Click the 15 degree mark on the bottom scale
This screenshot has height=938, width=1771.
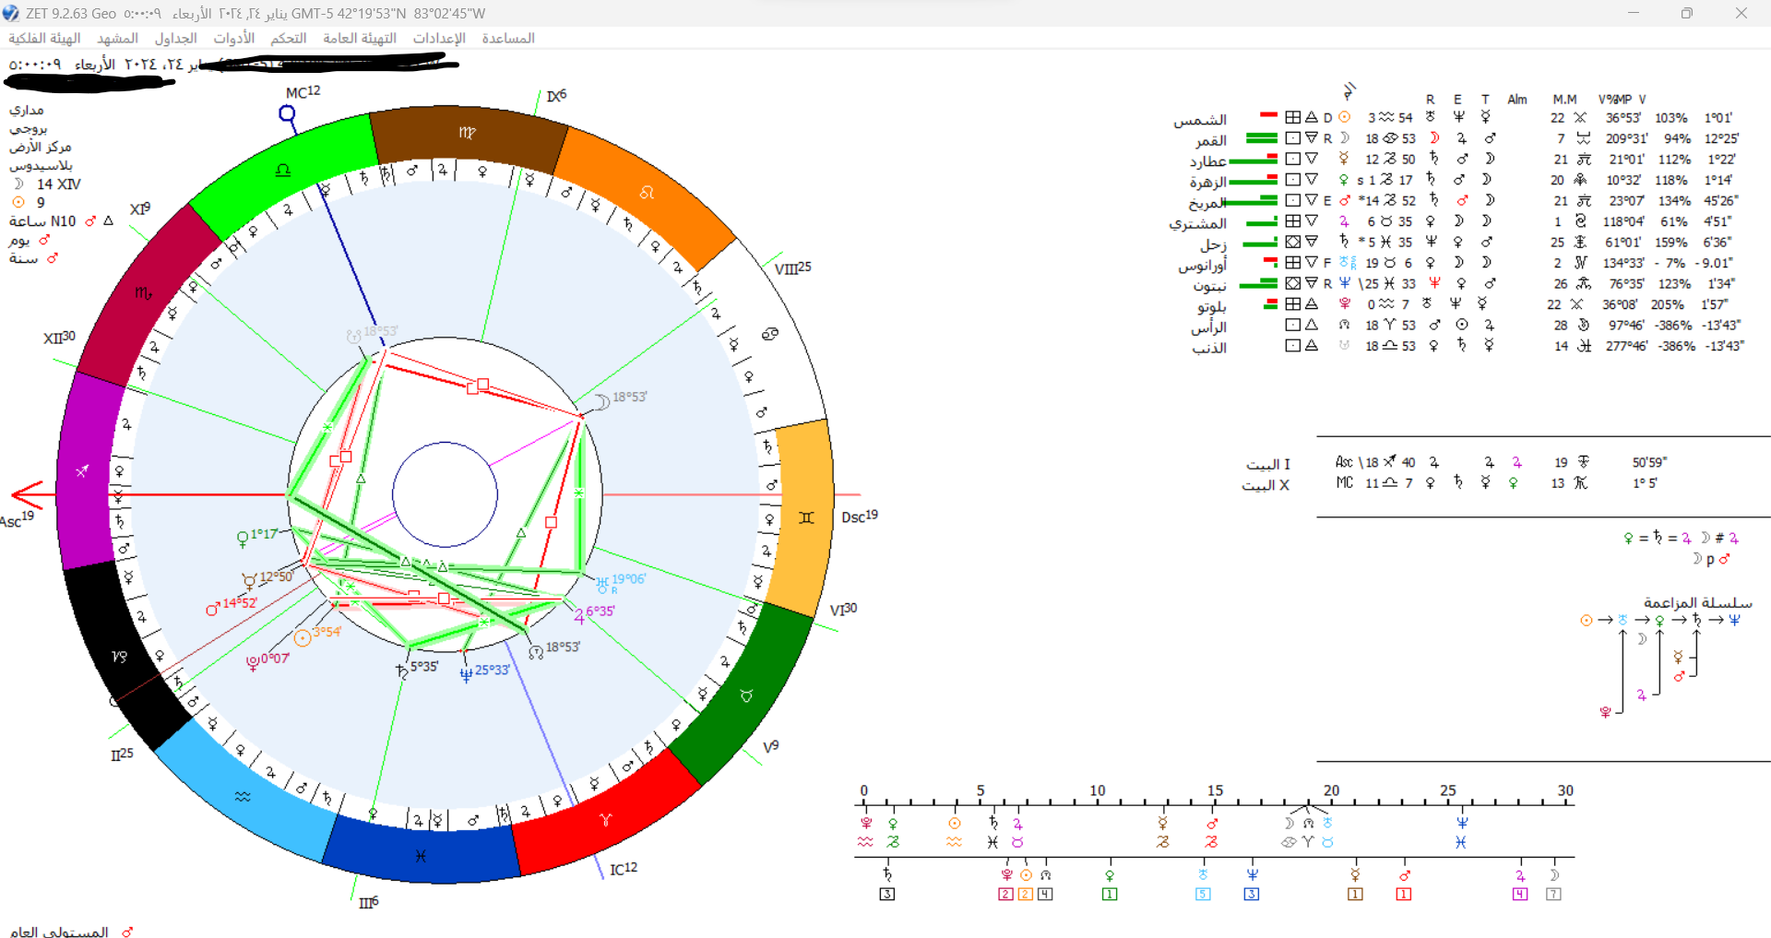pos(1215,791)
